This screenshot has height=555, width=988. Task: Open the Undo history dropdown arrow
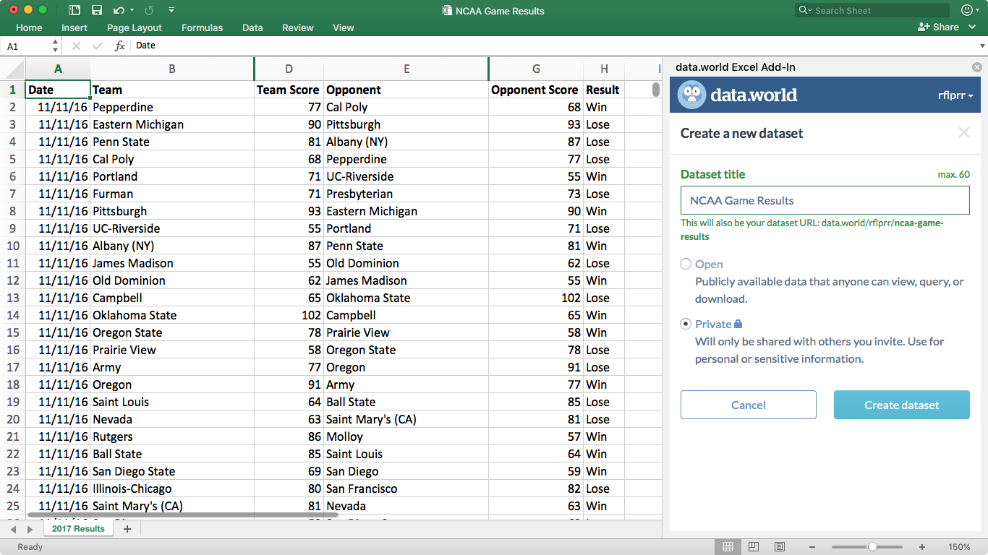pos(132,10)
